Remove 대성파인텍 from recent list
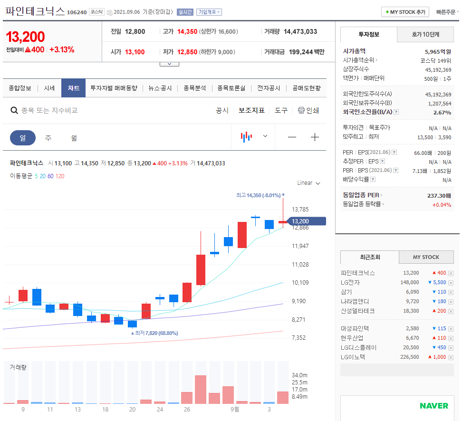462x421 pixels. point(451,329)
